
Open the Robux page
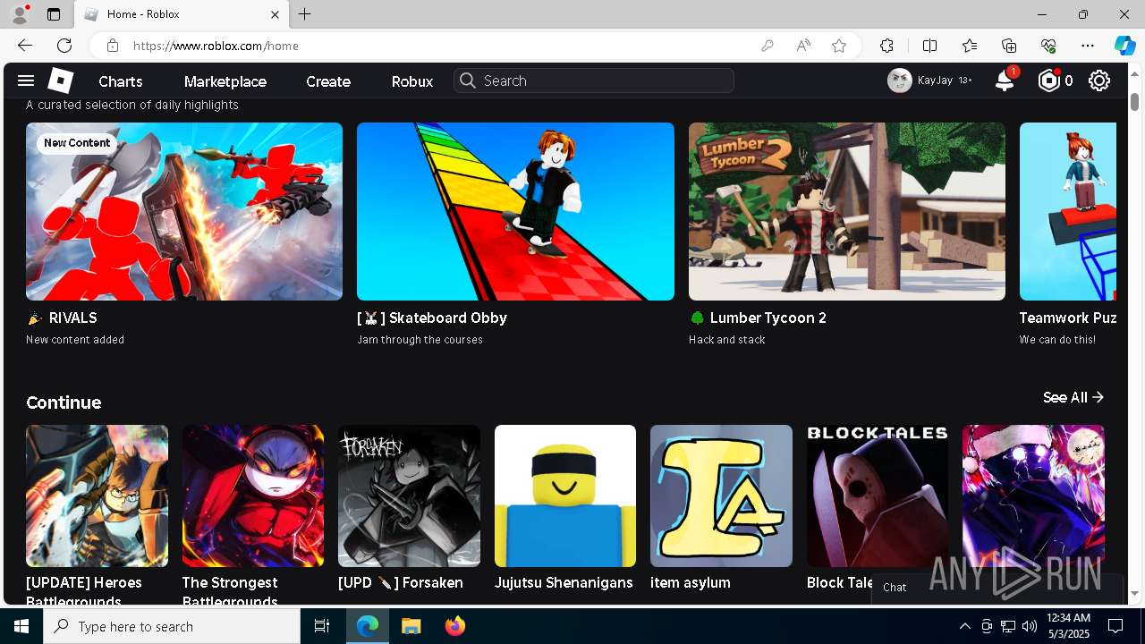(x=412, y=81)
